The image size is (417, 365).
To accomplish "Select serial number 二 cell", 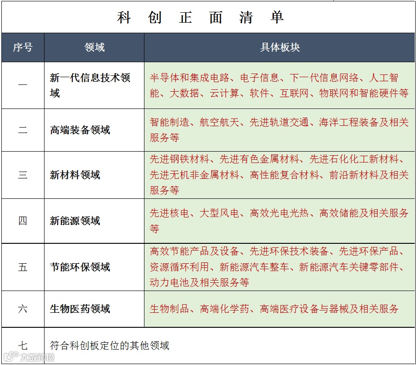I will click(23, 130).
